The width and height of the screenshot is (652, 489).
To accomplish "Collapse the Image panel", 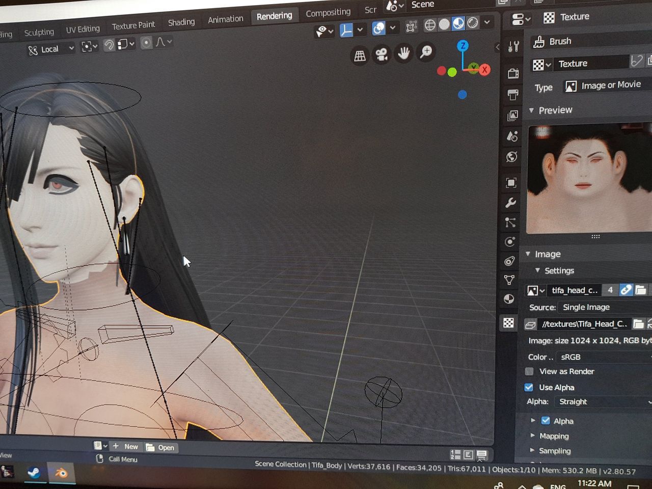I will (528, 254).
